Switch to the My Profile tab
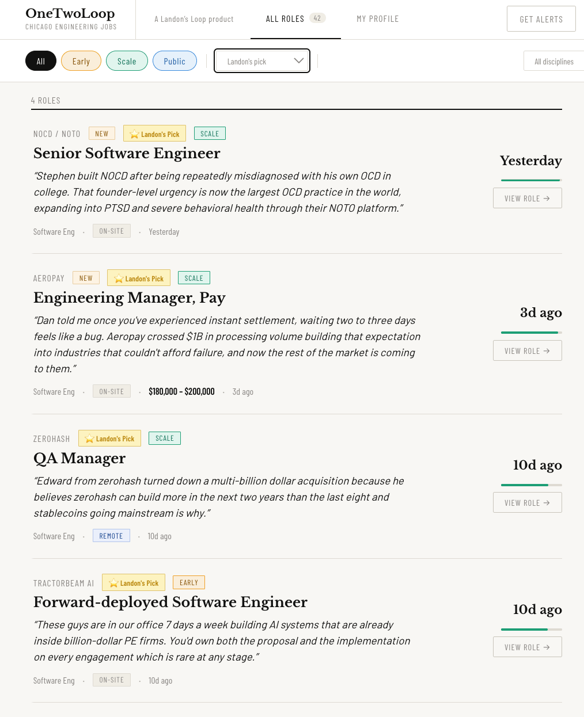Viewport: 584px width, 717px height. [x=378, y=19]
